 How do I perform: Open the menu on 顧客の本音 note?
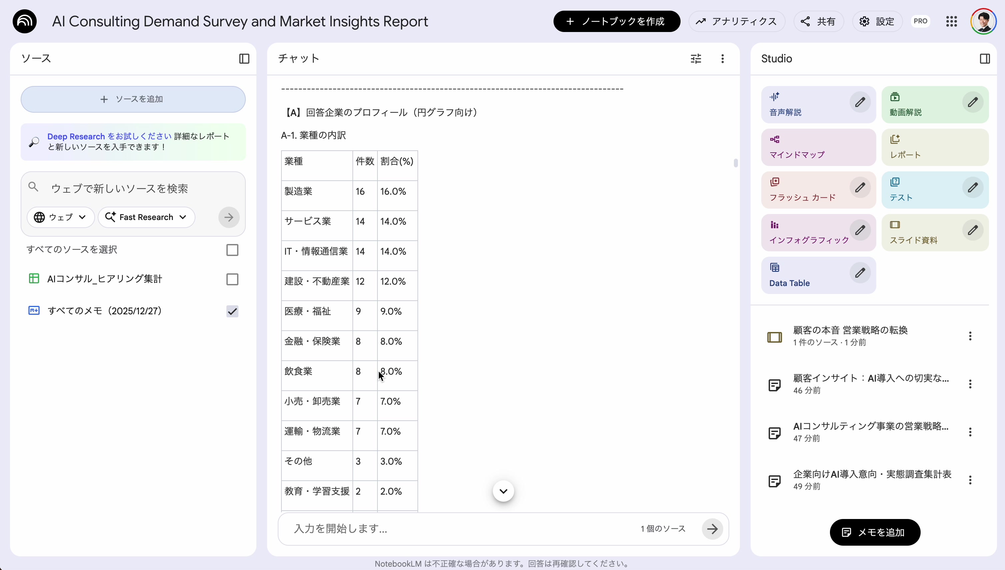point(970,336)
